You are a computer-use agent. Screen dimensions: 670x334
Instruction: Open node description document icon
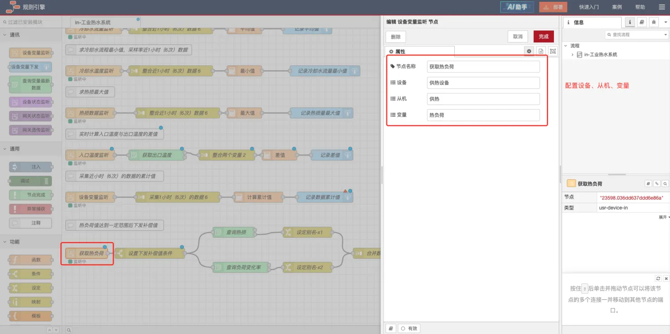(541, 51)
